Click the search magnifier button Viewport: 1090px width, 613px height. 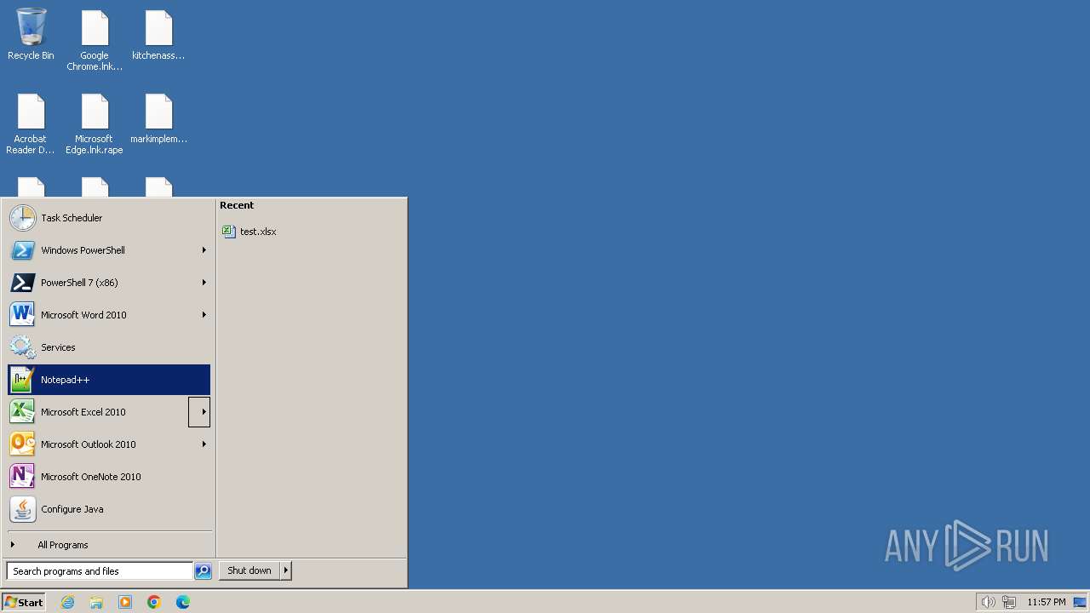(203, 571)
